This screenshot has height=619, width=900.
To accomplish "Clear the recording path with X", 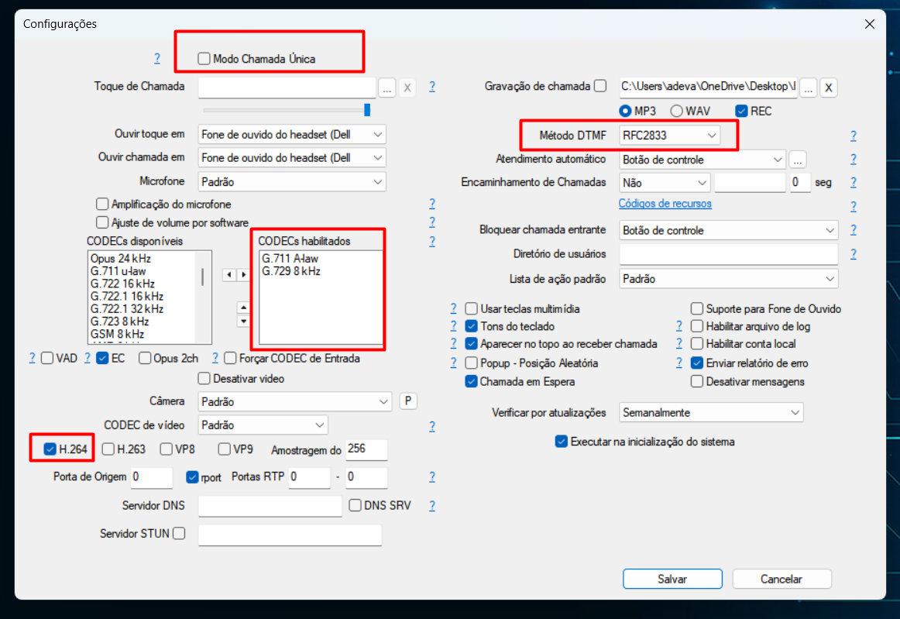I will coord(828,88).
